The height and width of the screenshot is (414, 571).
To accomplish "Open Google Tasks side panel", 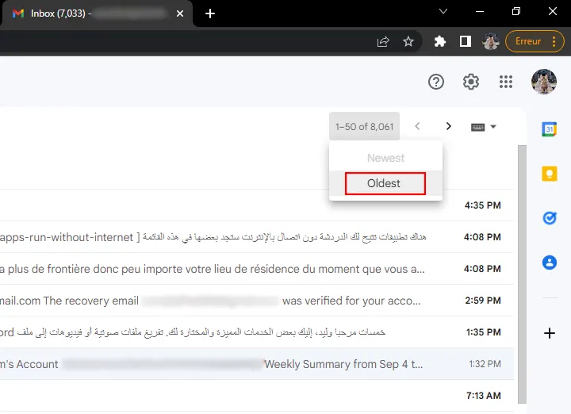I will tap(549, 218).
